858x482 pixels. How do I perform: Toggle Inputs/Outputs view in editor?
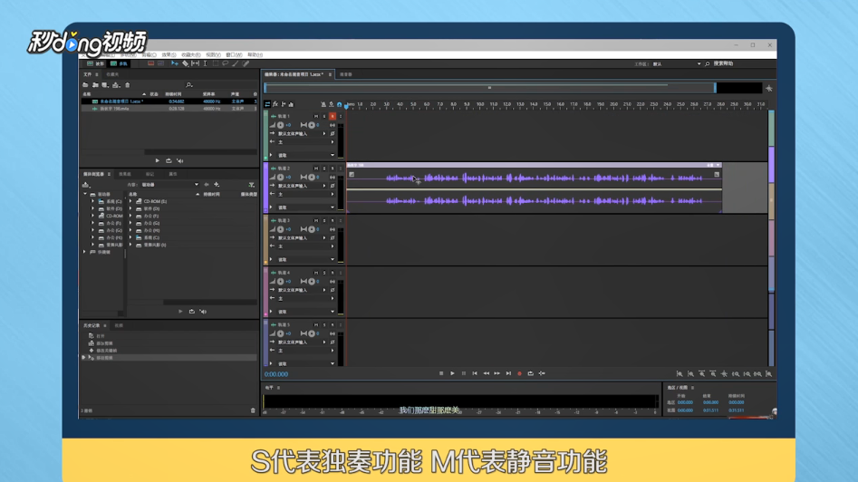click(267, 104)
